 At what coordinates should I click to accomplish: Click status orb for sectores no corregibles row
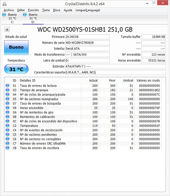tap(7, 139)
